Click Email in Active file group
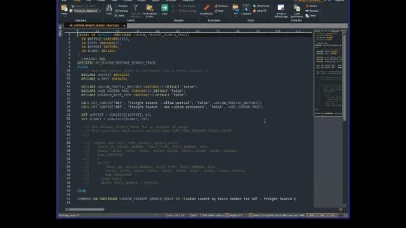 [x=311, y=16]
